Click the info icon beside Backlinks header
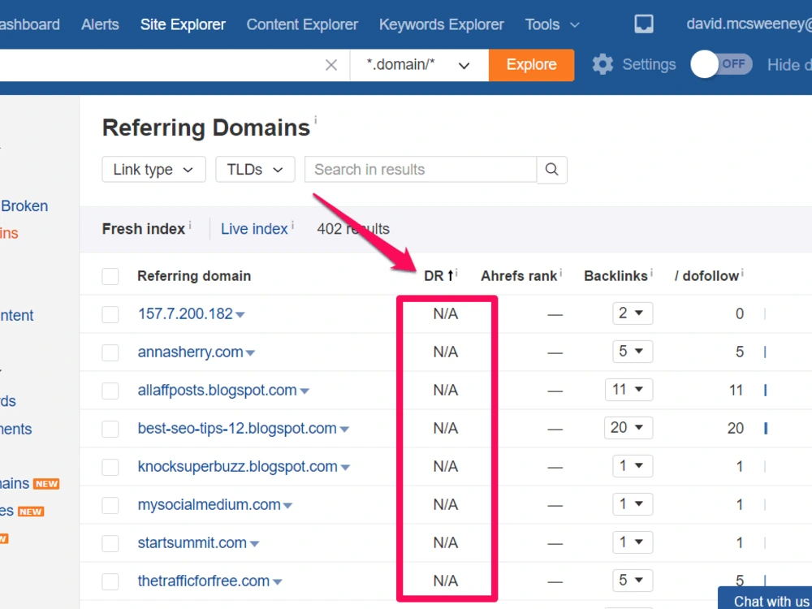The image size is (812, 609). (651, 272)
